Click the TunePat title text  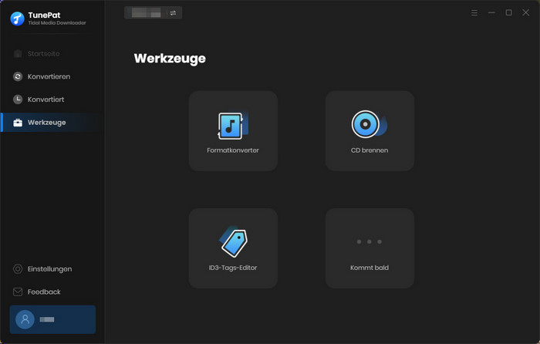[x=44, y=15]
